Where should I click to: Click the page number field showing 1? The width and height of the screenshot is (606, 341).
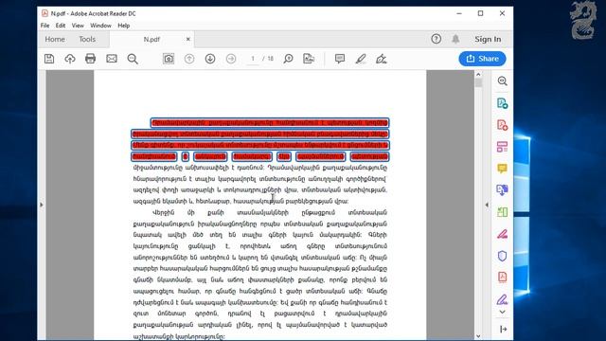click(x=253, y=59)
